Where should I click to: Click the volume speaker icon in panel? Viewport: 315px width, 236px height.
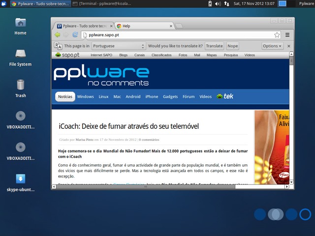click(218, 3)
